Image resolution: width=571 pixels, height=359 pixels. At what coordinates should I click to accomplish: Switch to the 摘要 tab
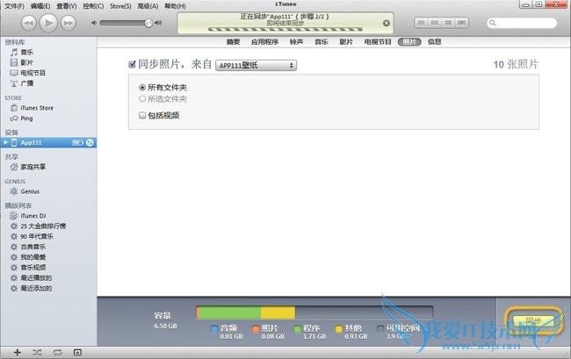coord(233,42)
